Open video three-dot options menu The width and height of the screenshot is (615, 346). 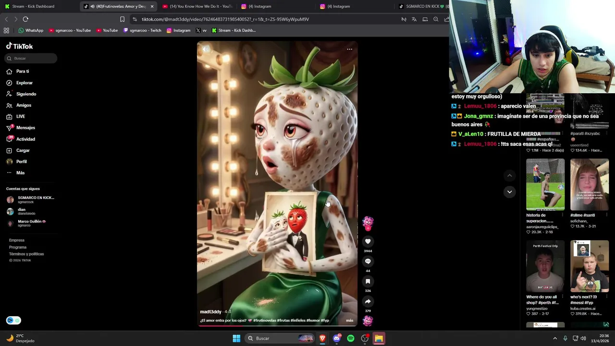[x=349, y=49]
